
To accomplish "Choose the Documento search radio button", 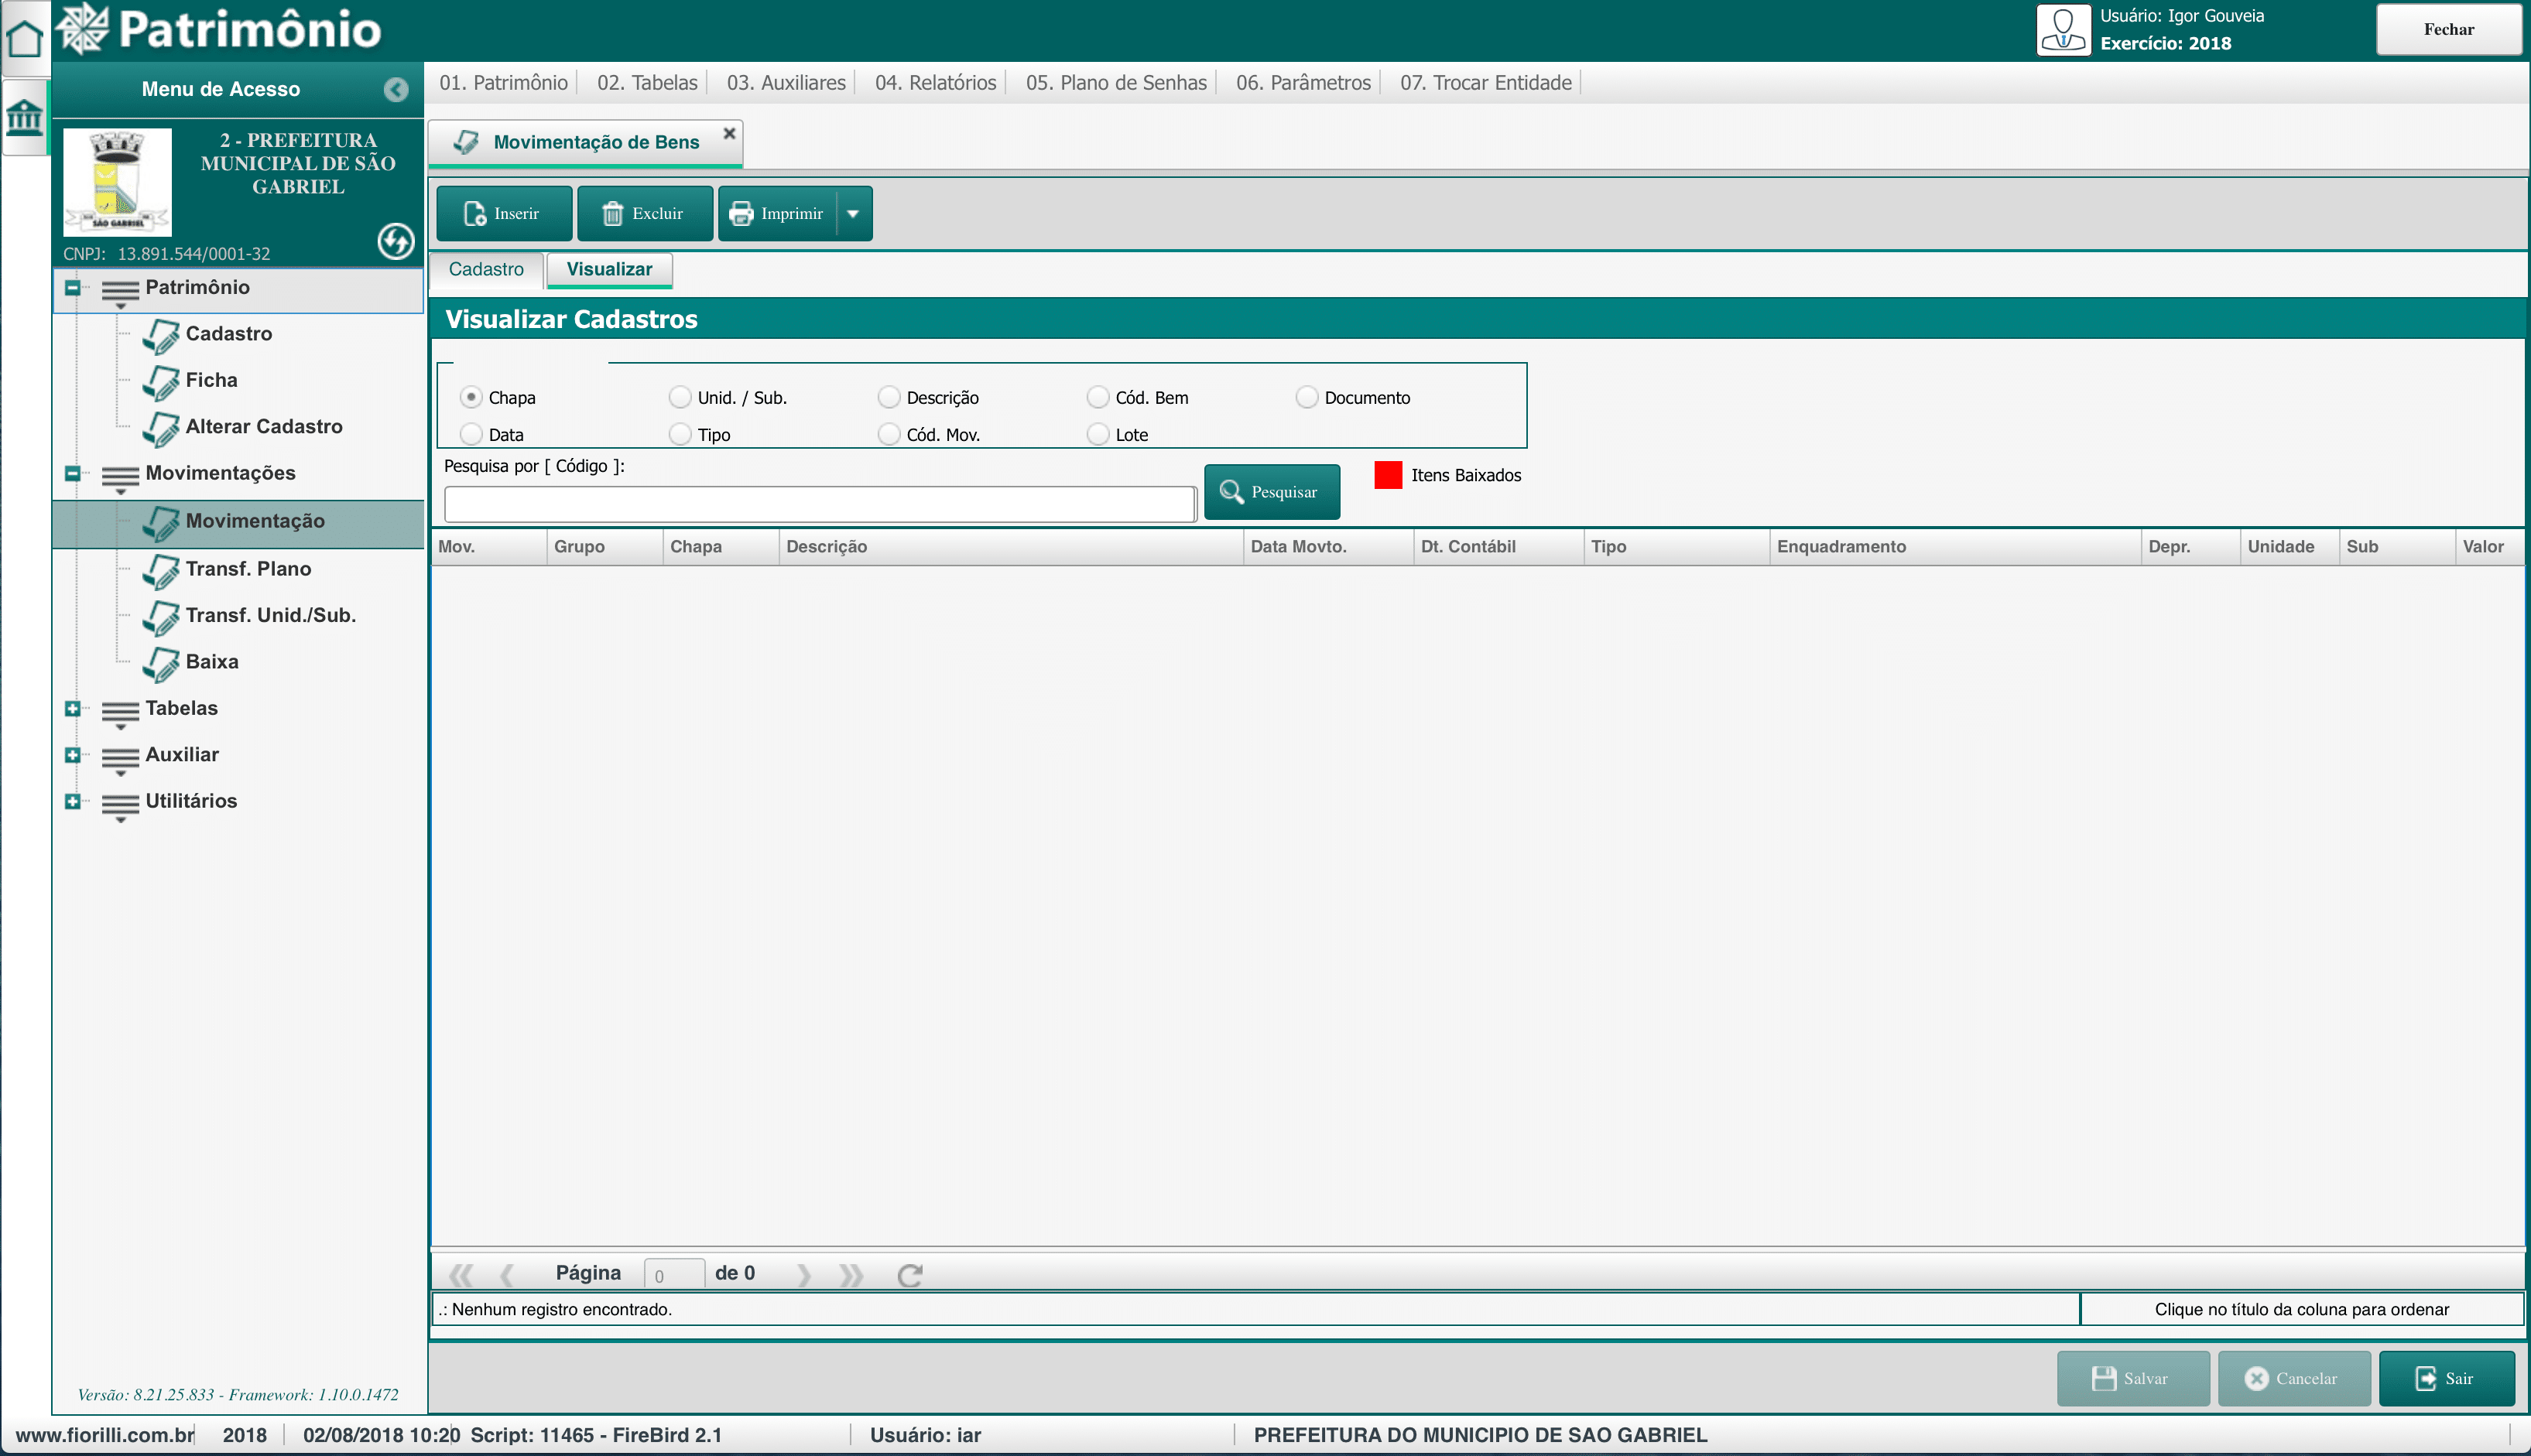I will (1307, 397).
